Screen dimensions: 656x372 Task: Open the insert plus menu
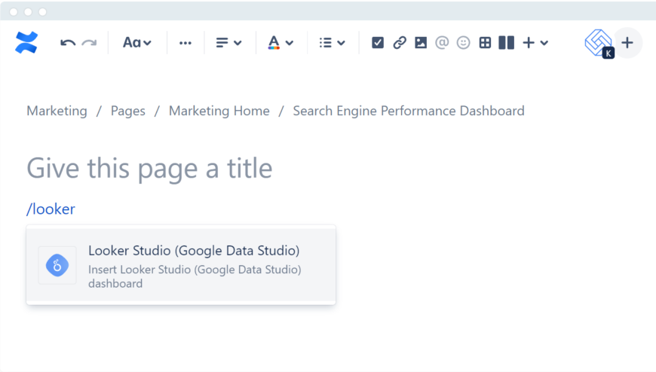pos(535,43)
